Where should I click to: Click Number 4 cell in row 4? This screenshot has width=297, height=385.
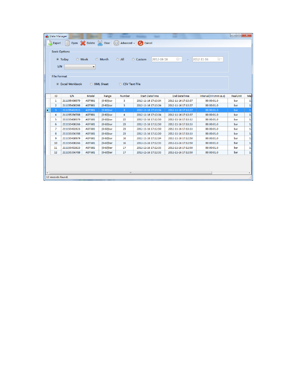(124, 115)
